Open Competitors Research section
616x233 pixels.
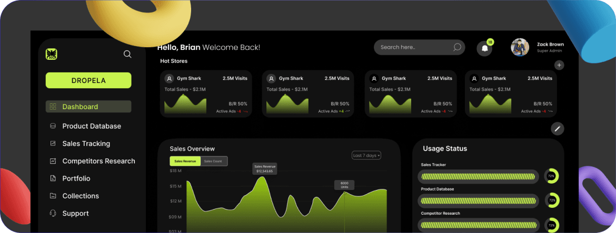[x=98, y=161]
